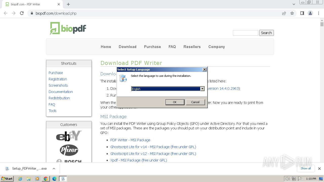The width and height of the screenshot is (324, 182).
Task: Click the Registration shortcut link
Action: click(58, 79)
